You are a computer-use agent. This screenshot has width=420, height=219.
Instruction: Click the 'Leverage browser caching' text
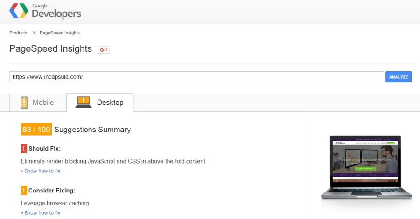click(55, 203)
